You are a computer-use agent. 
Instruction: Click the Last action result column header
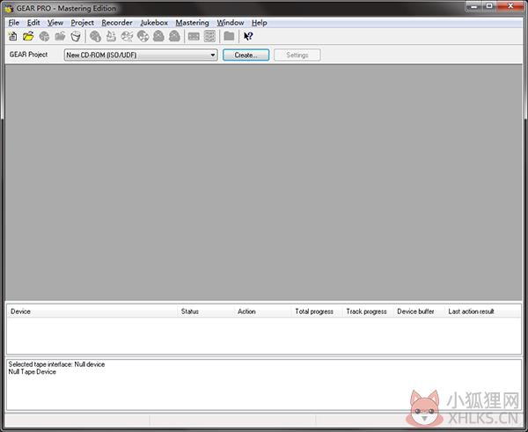click(482, 311)
